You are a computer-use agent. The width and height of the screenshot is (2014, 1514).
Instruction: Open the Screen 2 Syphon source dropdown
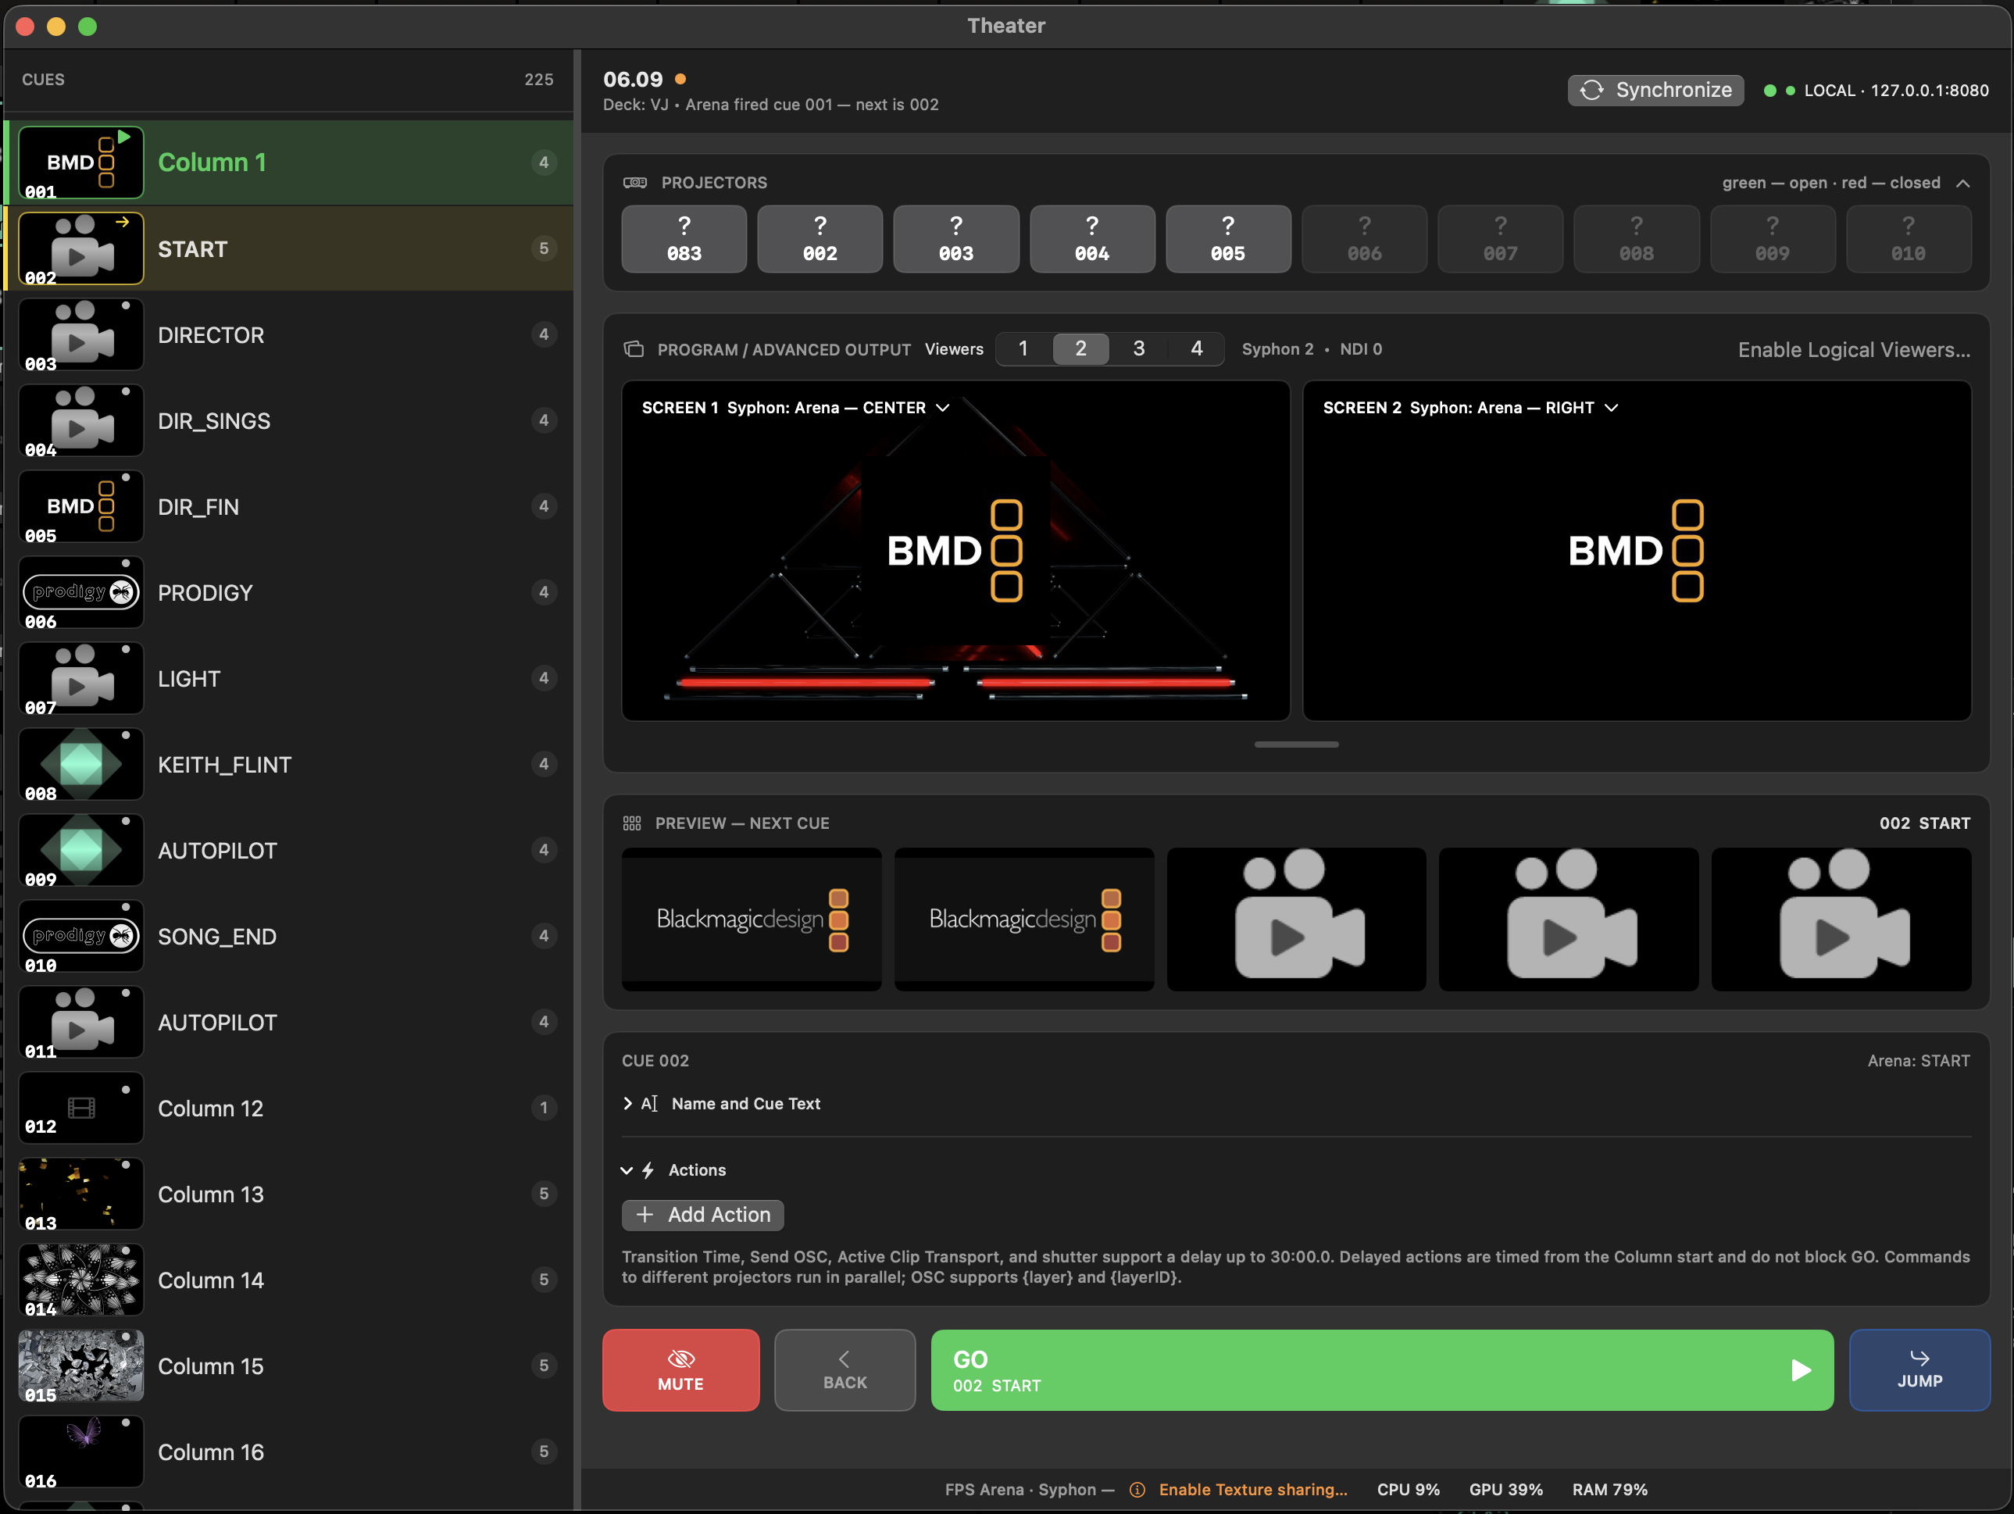click(x=1612, y=408)
